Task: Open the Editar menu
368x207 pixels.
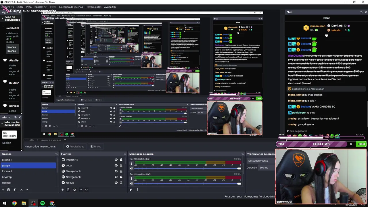Action: pos(20,7)
